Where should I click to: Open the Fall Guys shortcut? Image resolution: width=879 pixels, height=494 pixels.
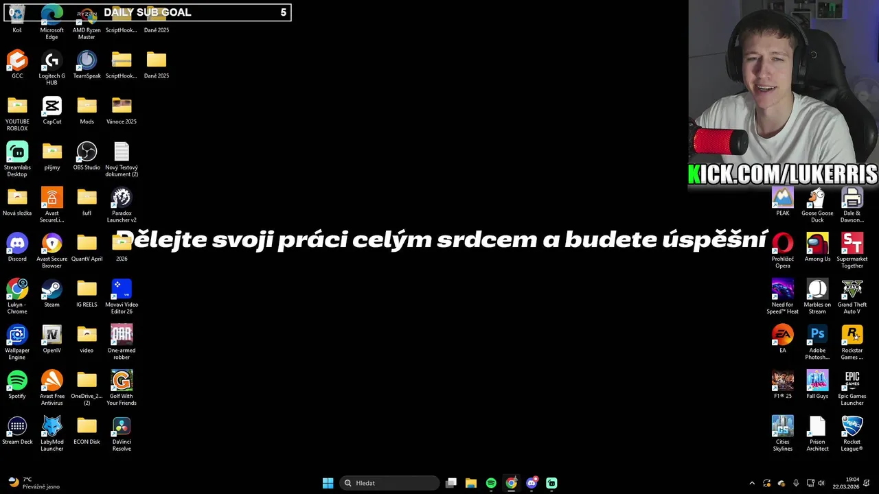[x=817, y=384]
